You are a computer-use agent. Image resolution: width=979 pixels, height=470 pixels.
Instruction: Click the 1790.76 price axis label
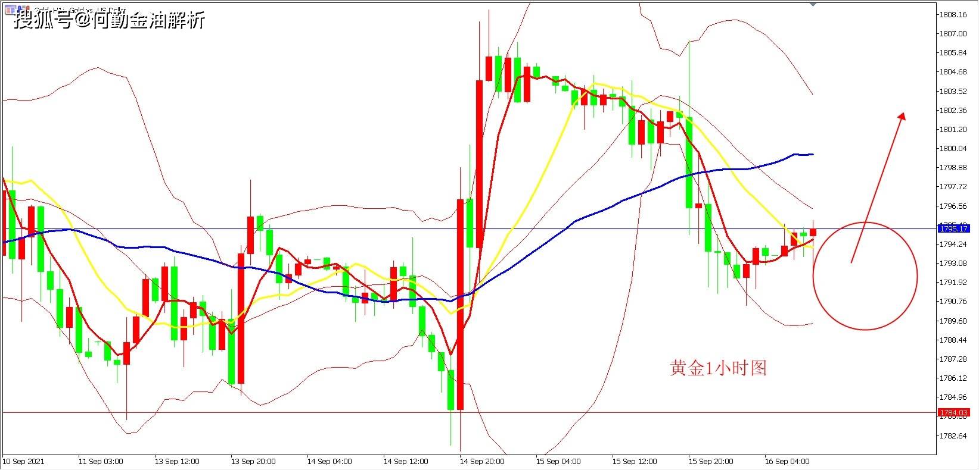coord(953,301)
